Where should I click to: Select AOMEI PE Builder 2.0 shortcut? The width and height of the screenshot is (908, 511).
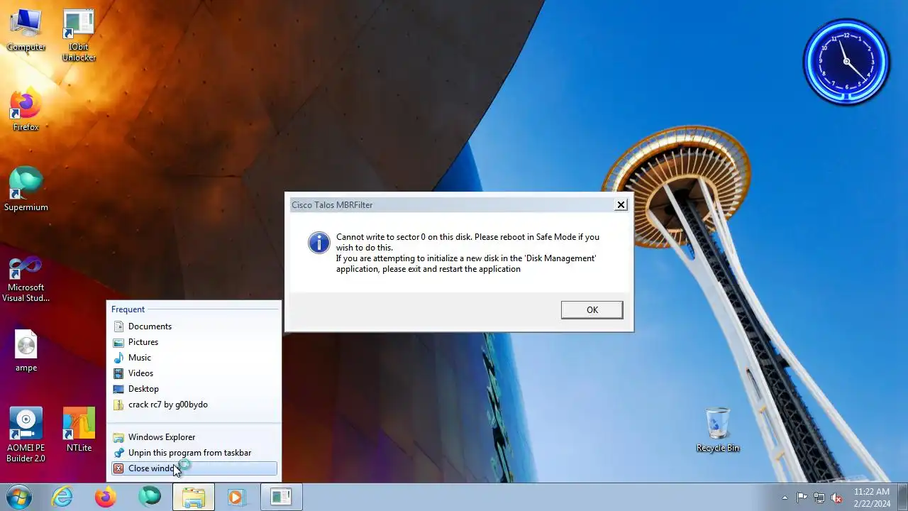click(26, 434)
